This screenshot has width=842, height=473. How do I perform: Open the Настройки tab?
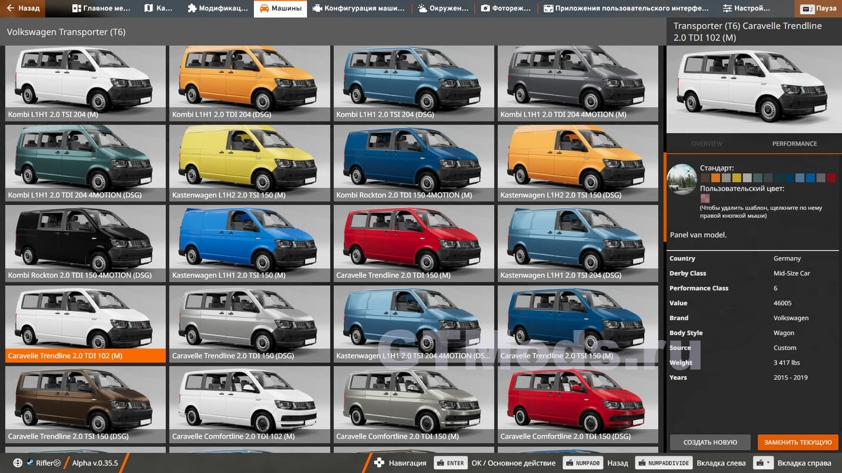pos(746,9)
